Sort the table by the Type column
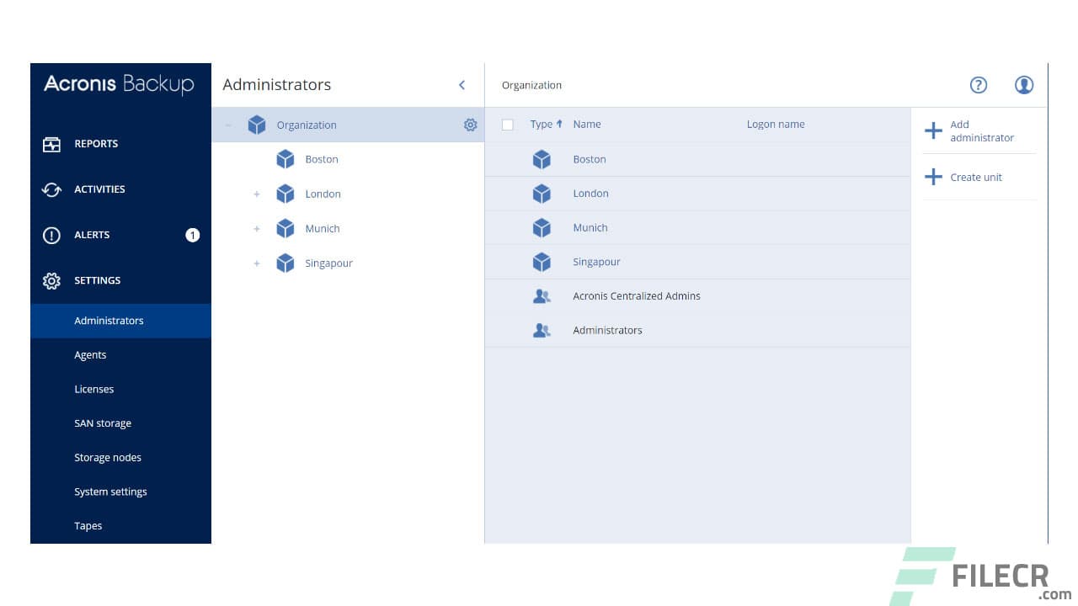The image size is (1078, 606). point(542,124)
